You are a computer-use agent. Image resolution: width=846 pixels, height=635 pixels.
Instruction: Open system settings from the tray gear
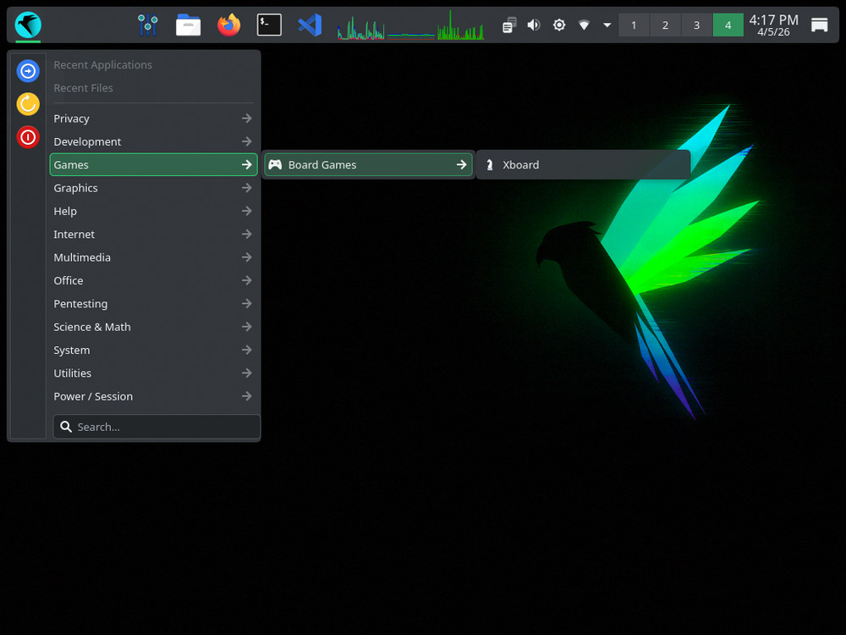pyautogui.click(x=558, y=25)
